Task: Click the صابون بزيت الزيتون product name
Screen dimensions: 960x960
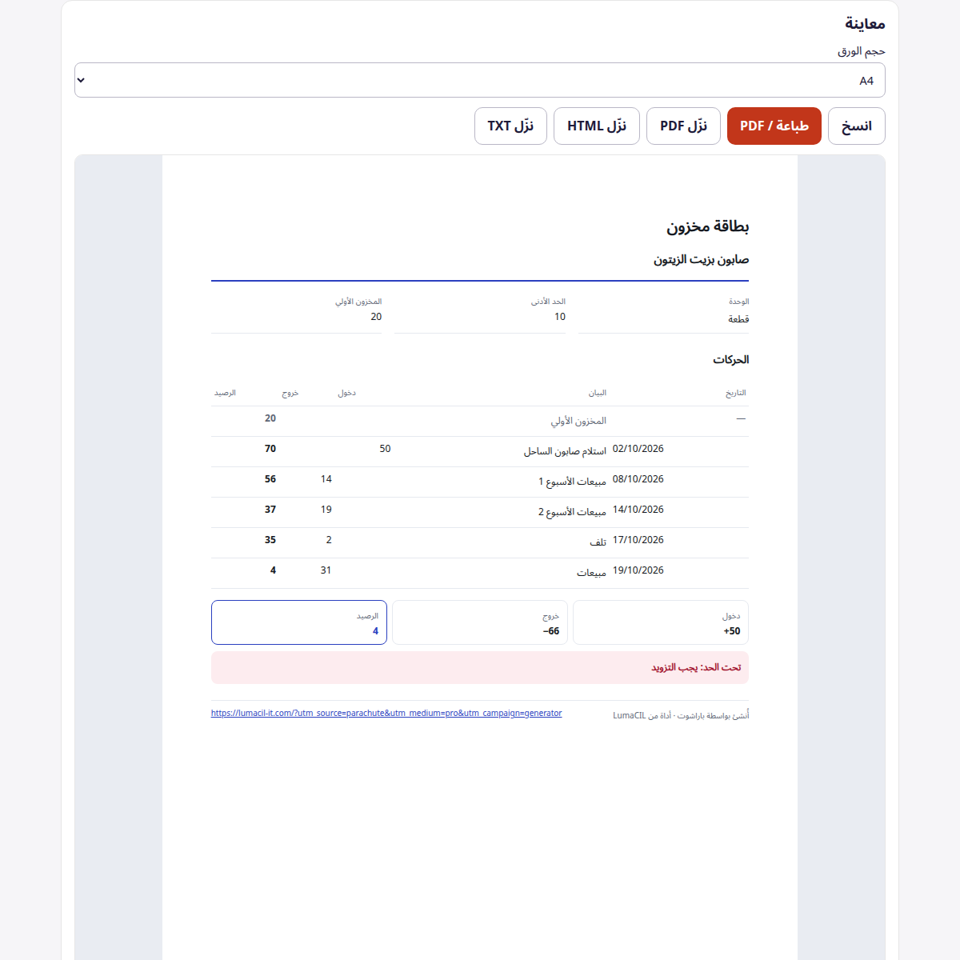Action: click(701, 259)
